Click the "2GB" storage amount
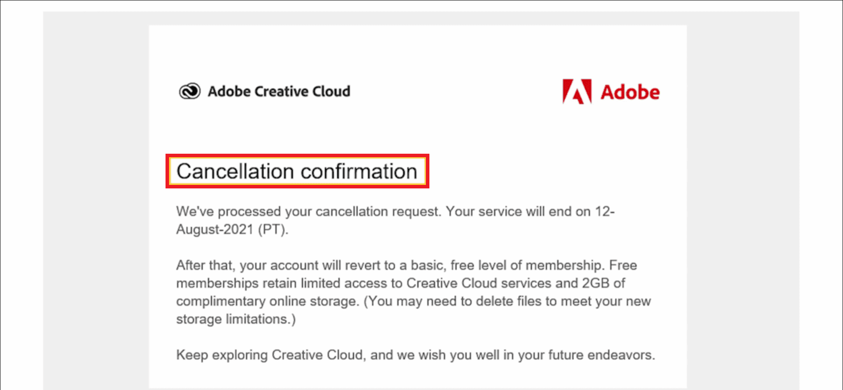This screenshot has width=843, height=390. [x=596, y=283]
